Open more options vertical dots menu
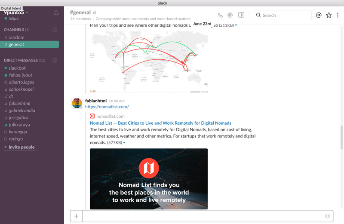344x224 pixels. 338,15
